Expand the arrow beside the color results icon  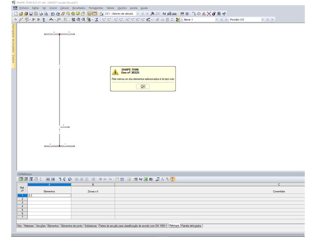(x=182, y=20)
